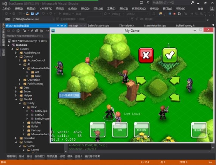This screenshot has height=165, width=216.
Task: Click the lower-right green move arrow
Action: pos(175,97)
